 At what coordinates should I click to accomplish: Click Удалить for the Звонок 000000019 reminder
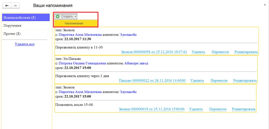pyautogui.click(x=196, y=109)
